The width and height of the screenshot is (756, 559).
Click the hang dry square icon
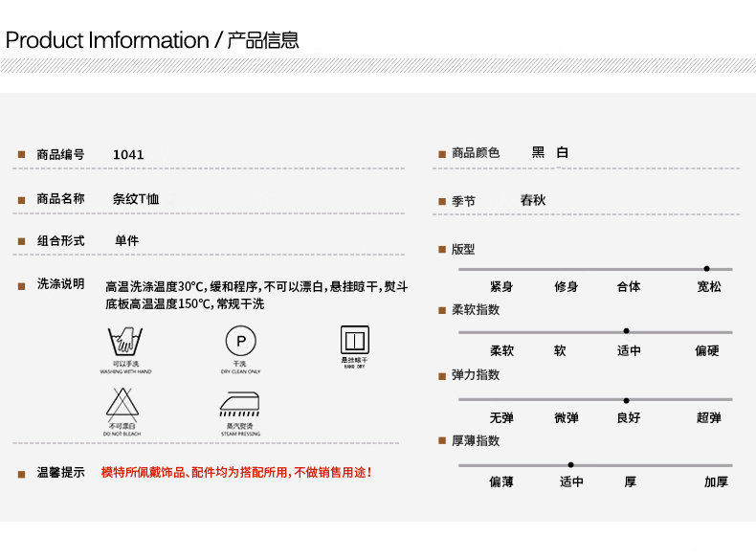355,340
